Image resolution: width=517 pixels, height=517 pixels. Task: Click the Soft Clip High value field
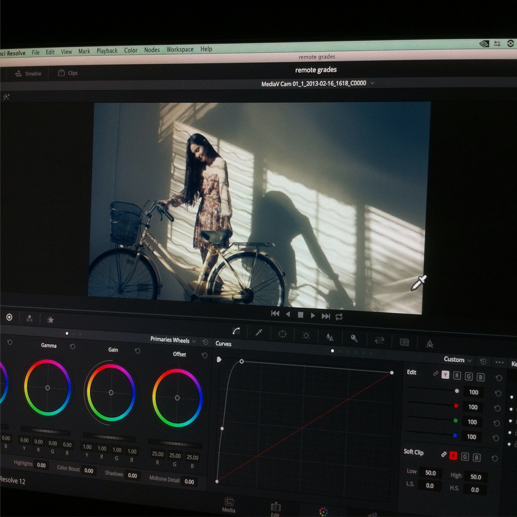(476, 477)
